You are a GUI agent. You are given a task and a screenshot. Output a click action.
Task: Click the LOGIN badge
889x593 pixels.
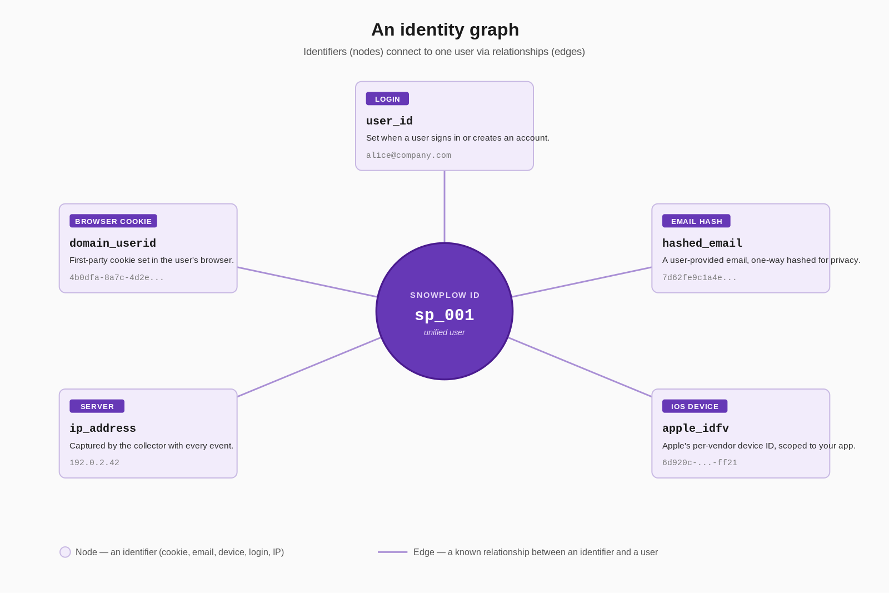(x=387, y=98)
